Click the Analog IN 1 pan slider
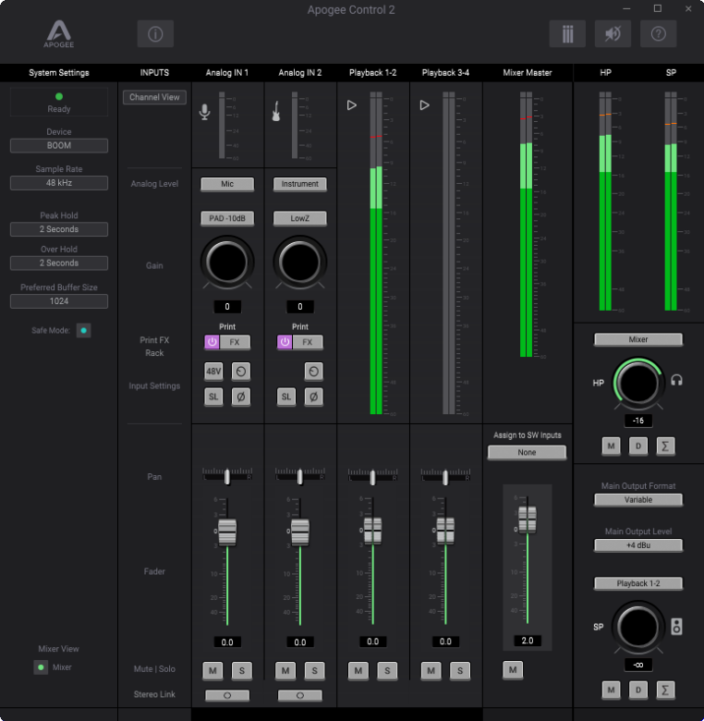This screenshot has width=704, height=721. 226,476
